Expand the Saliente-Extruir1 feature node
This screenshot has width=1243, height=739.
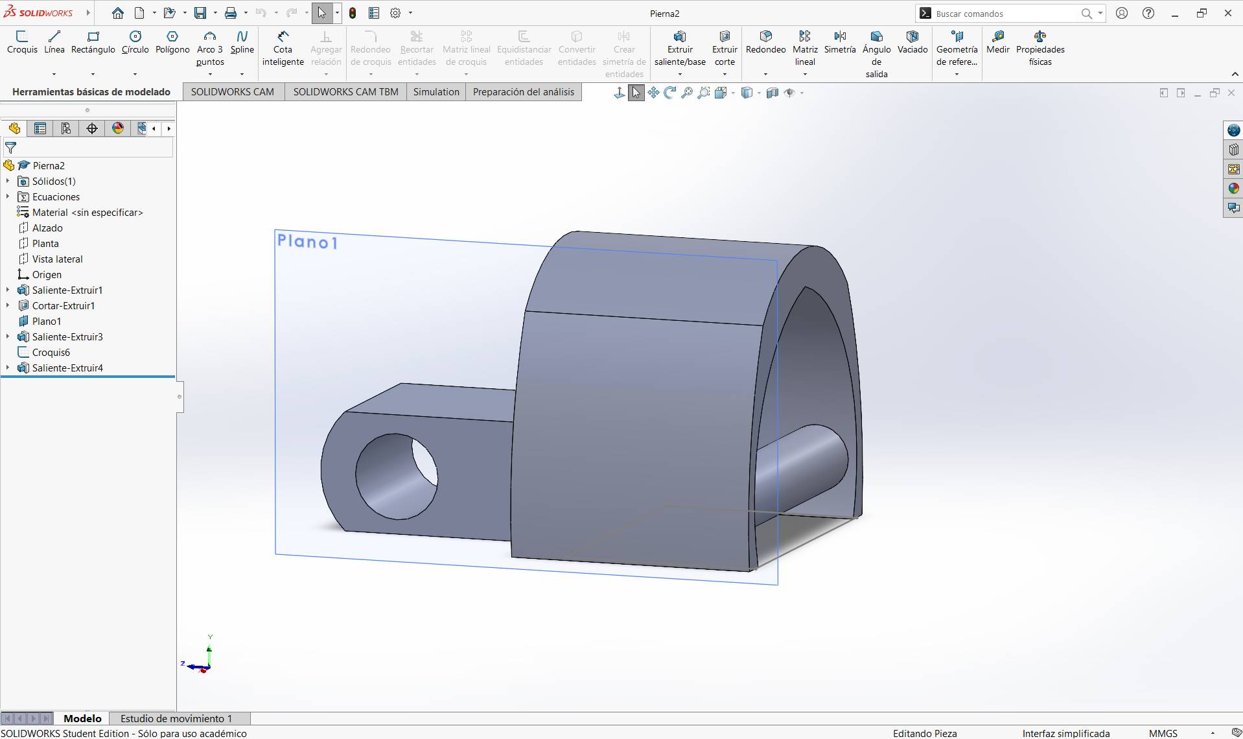coord(8,290)
